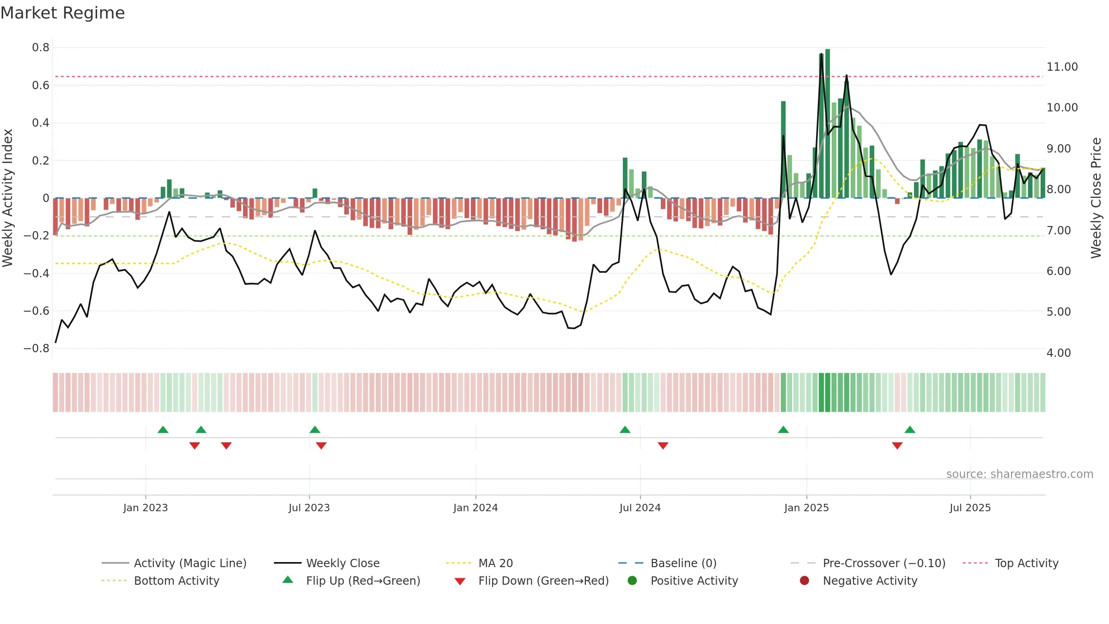The height and width of the screenshot is (624, 1109).
Task: Click the Jan 2025 x-axis tick label
Action: click(x=807, y=508)
